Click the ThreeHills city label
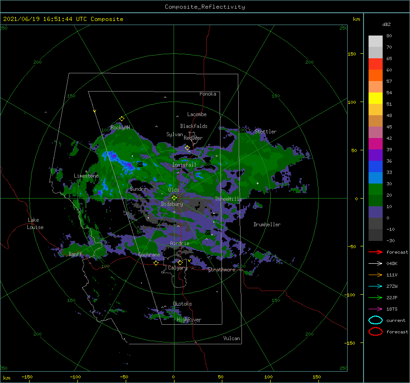Viewport: 410px width, 383px height. tap(228, 199)
